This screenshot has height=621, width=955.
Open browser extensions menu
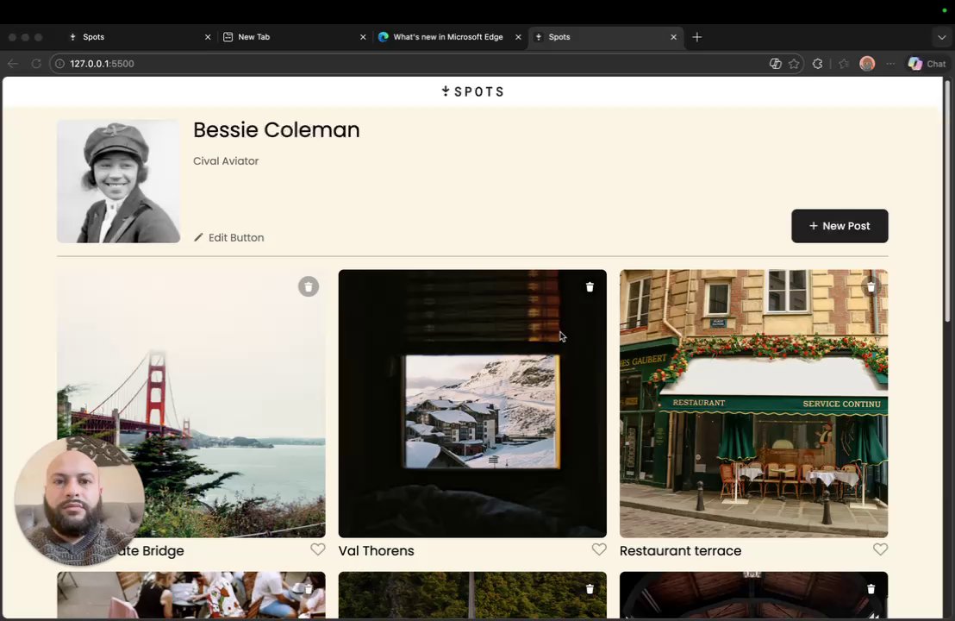point(817,64)
